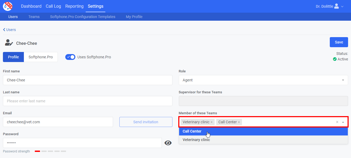
Task: Switch to the Teams subtab
Action: coord(34,17)
